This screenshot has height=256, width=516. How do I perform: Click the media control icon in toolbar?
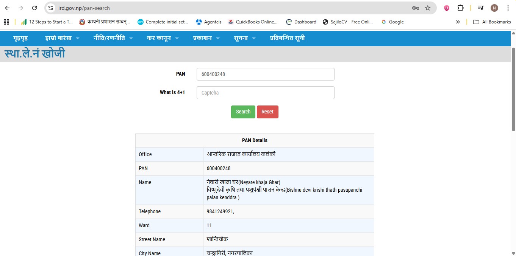click(x=481, y=8)
